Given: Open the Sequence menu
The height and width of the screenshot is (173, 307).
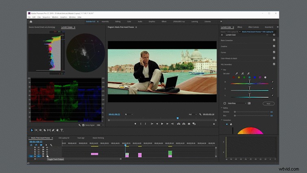Looking at the screenshot, I should click(x=46, y=17).
